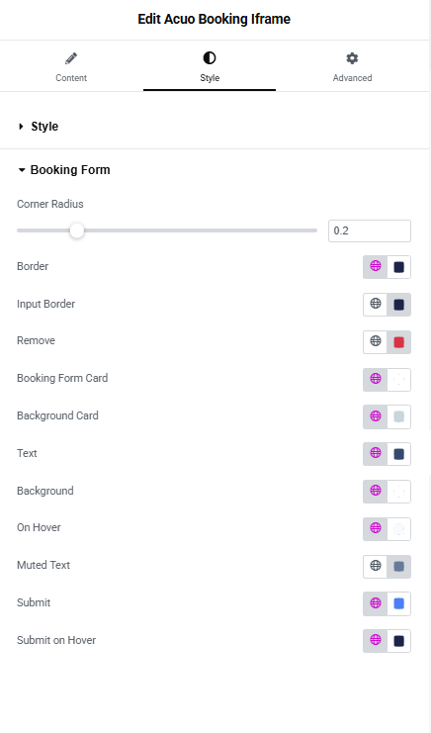Click the Muted Text globe icon
431x733 pixels.
click(376, 566)
